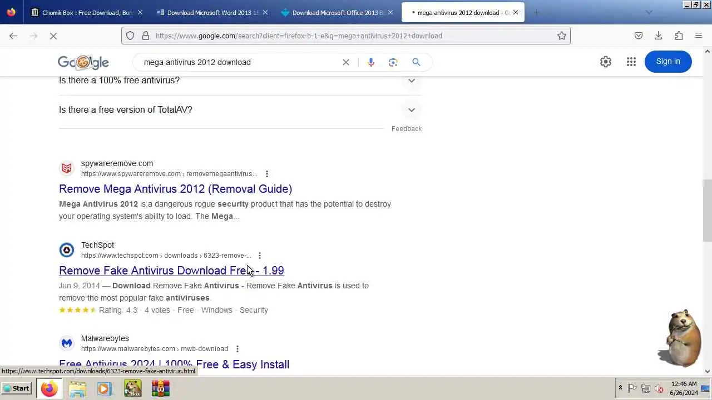Click the spywareremove.com site favicon

[67, 168]
